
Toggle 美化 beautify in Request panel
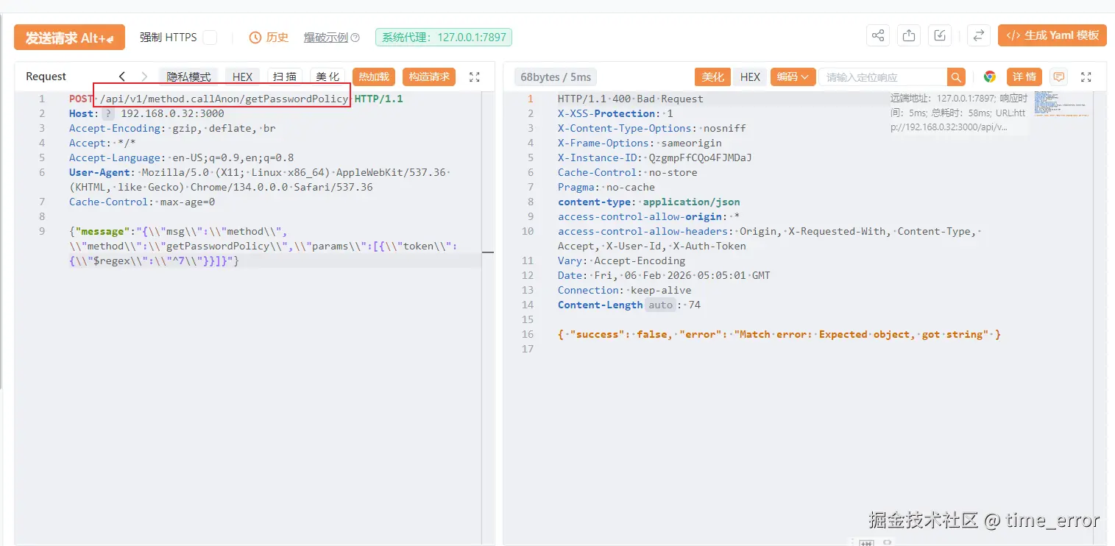tap(328, 77)
